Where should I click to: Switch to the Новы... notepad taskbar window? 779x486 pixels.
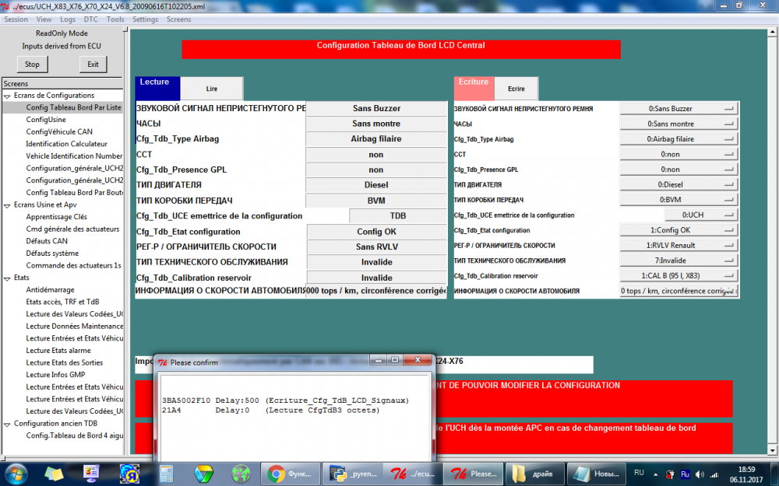coord(595,474)
